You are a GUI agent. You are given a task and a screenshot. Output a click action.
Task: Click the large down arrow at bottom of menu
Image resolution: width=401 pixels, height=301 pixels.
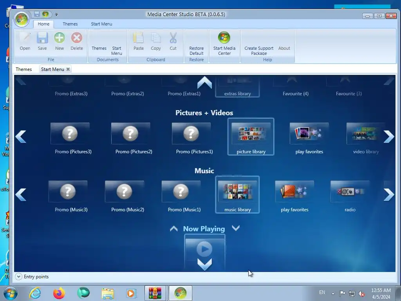click(x=204, y=265)
